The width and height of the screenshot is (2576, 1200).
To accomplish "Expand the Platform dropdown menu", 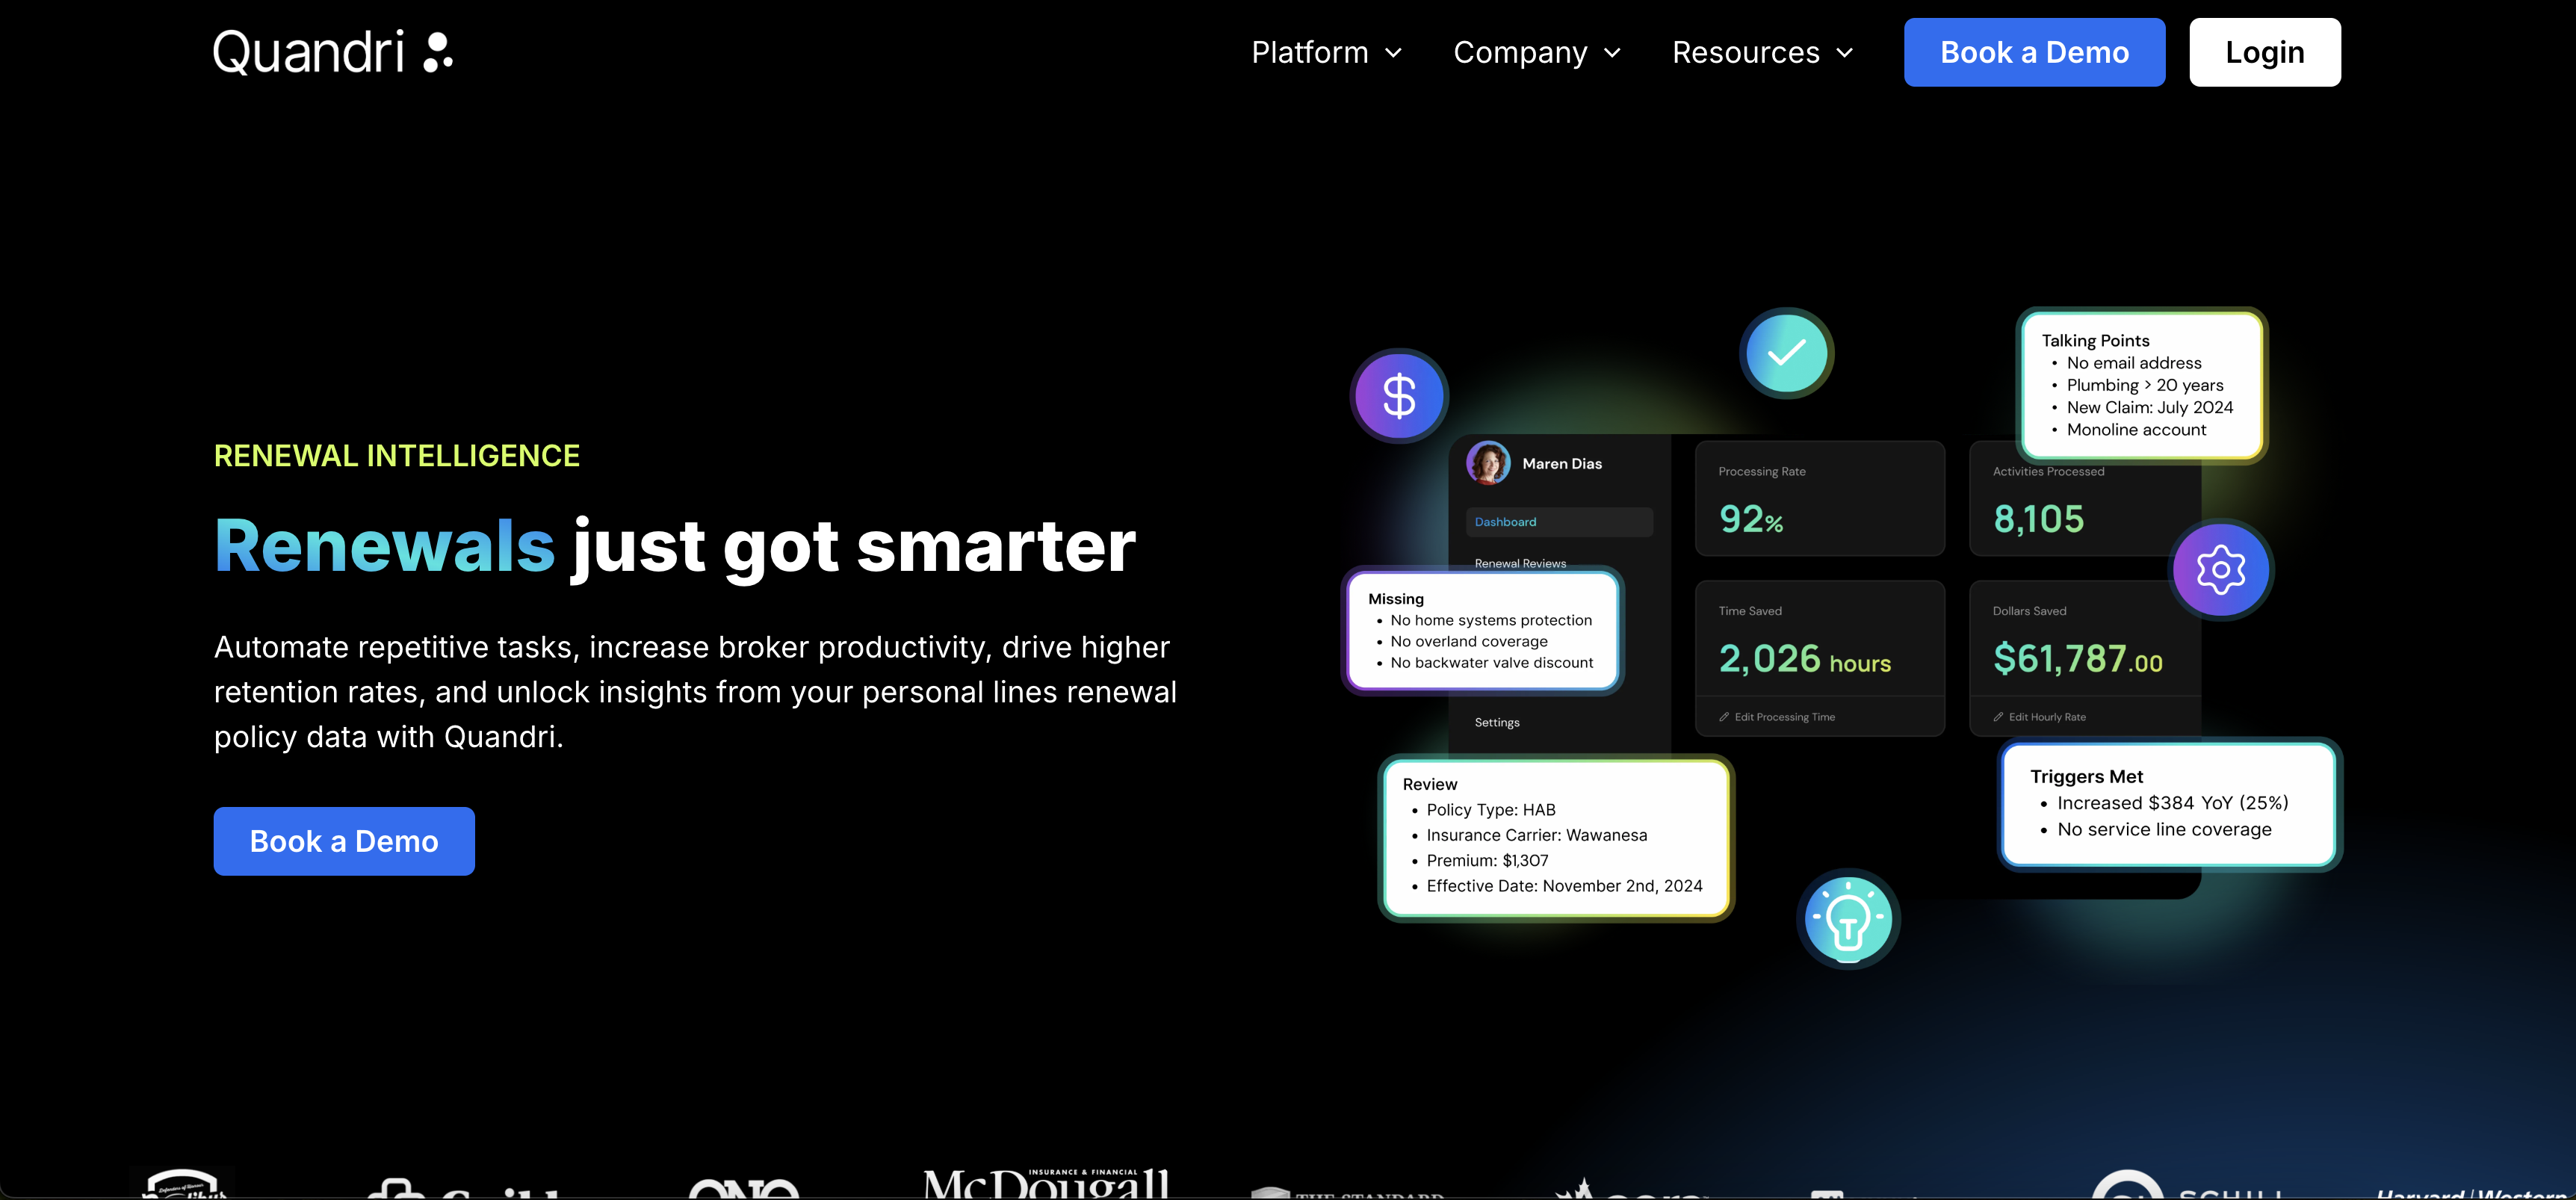I will (1327, 52).
